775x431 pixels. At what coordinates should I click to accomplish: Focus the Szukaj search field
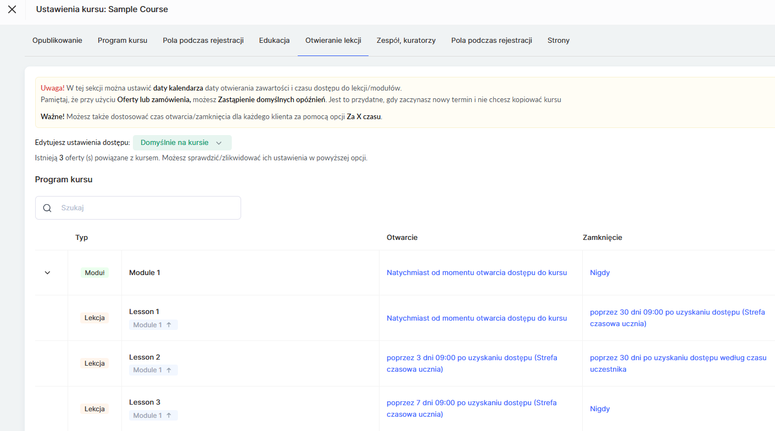[138, 208]
